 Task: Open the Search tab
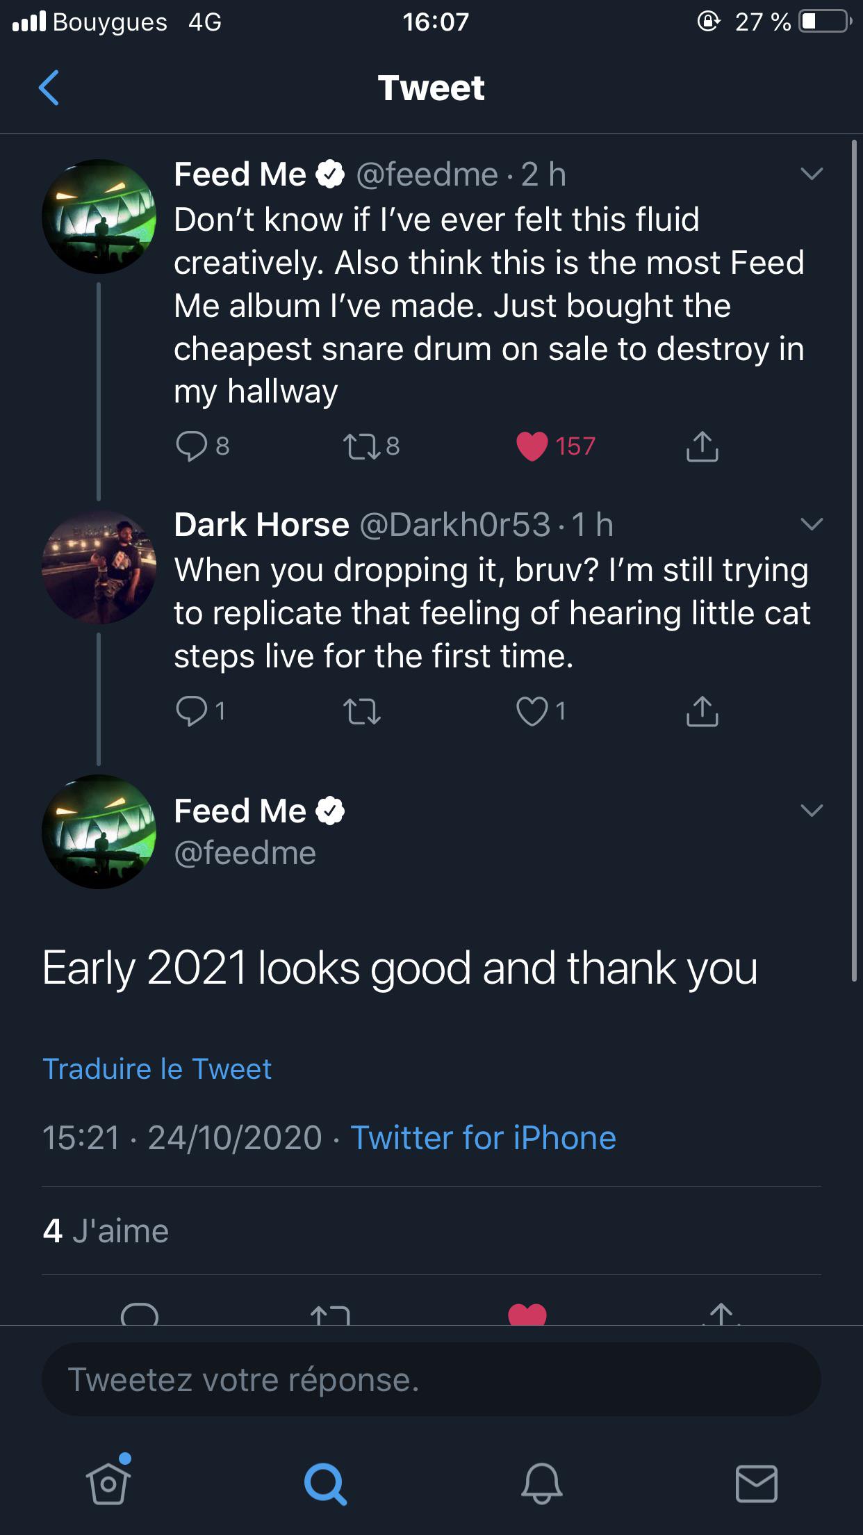click(x=324, y=1484)
